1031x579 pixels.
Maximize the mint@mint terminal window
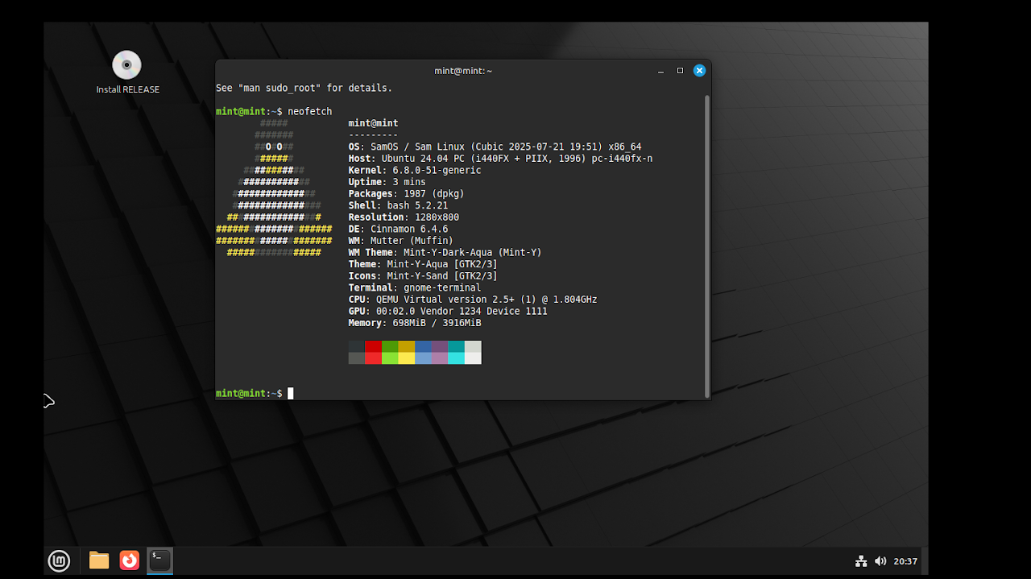tap(680, 71)
